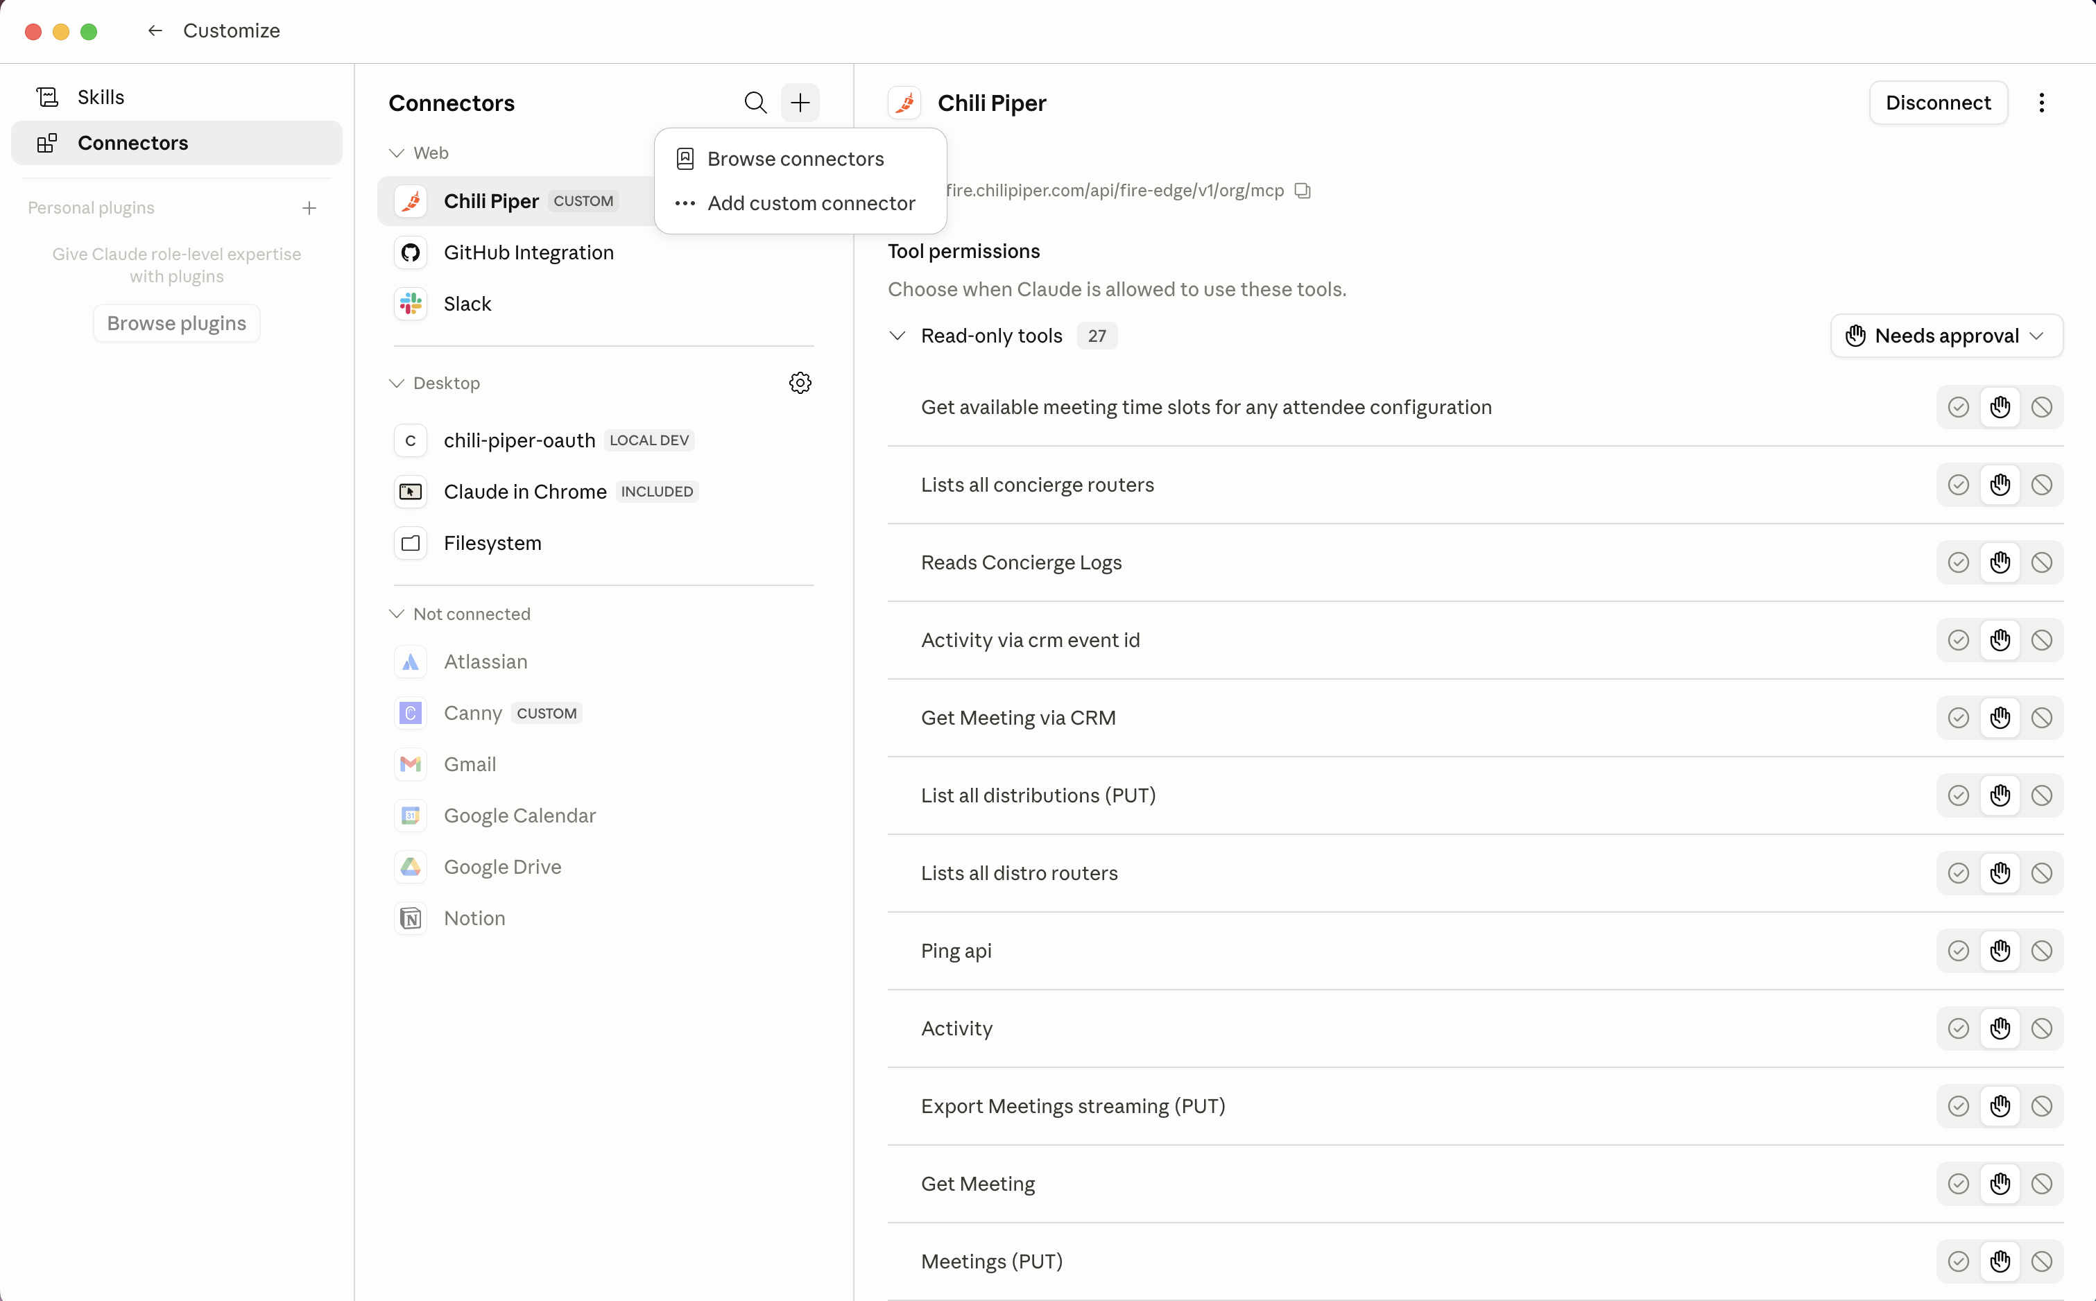
Task: Choose Browse connectors from menu
Action: (799, 160)
